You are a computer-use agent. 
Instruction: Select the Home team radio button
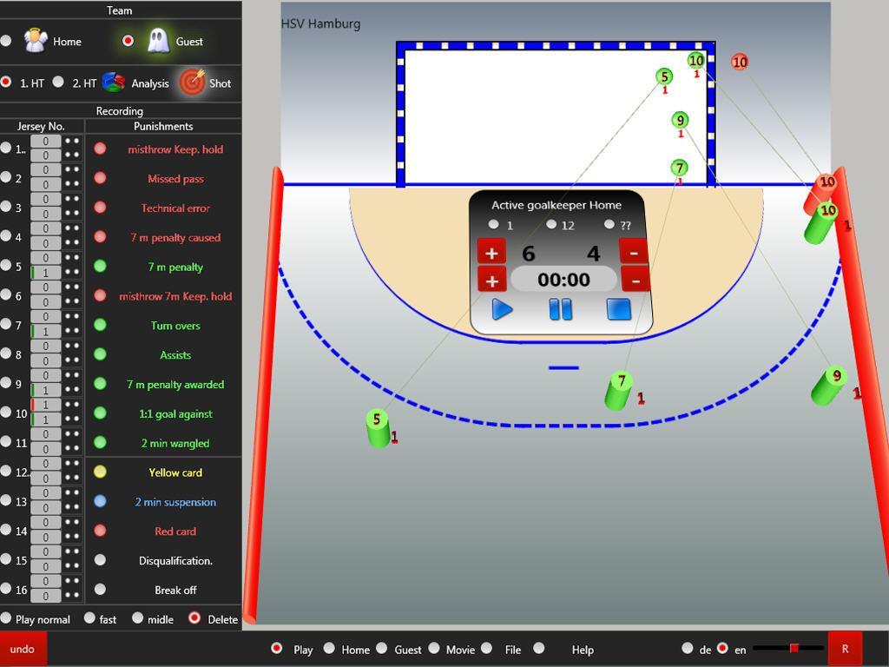click(x=6, y=41)
